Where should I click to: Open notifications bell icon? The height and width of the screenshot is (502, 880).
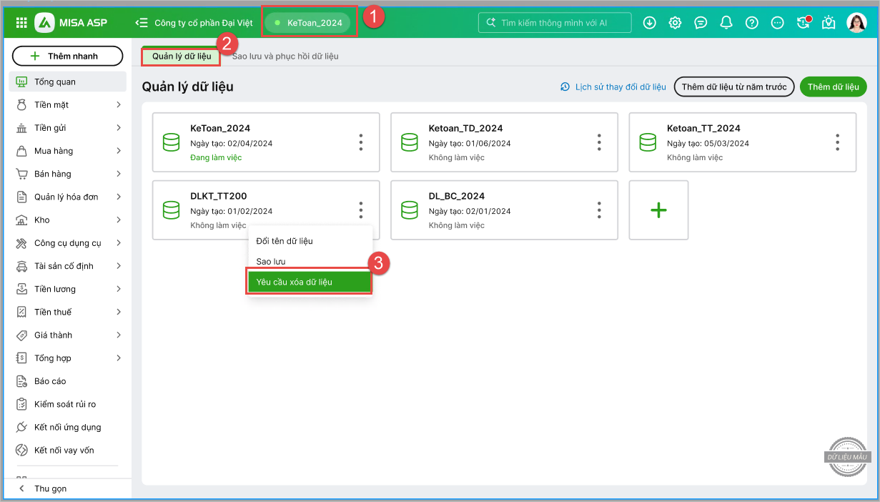coord(726,23)
